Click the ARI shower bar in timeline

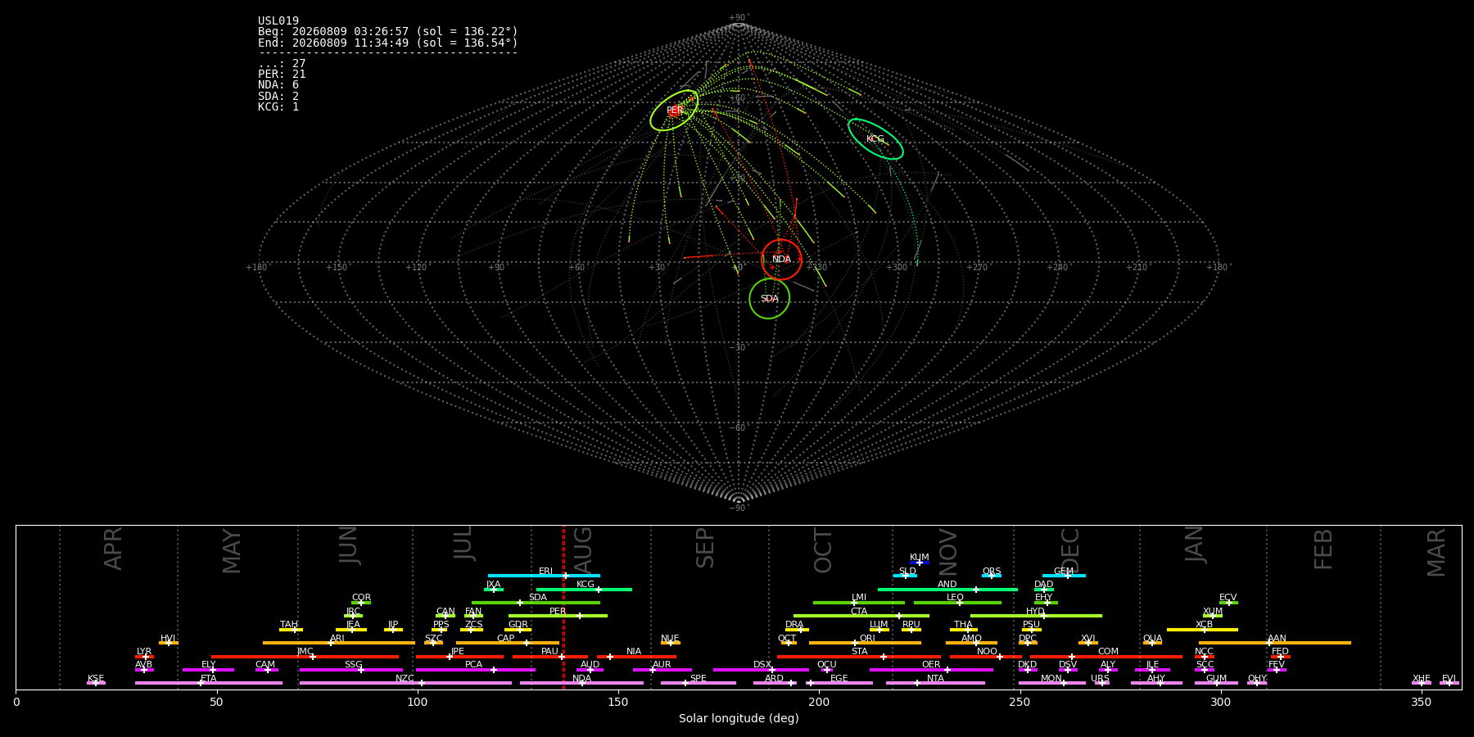[339, 643]
